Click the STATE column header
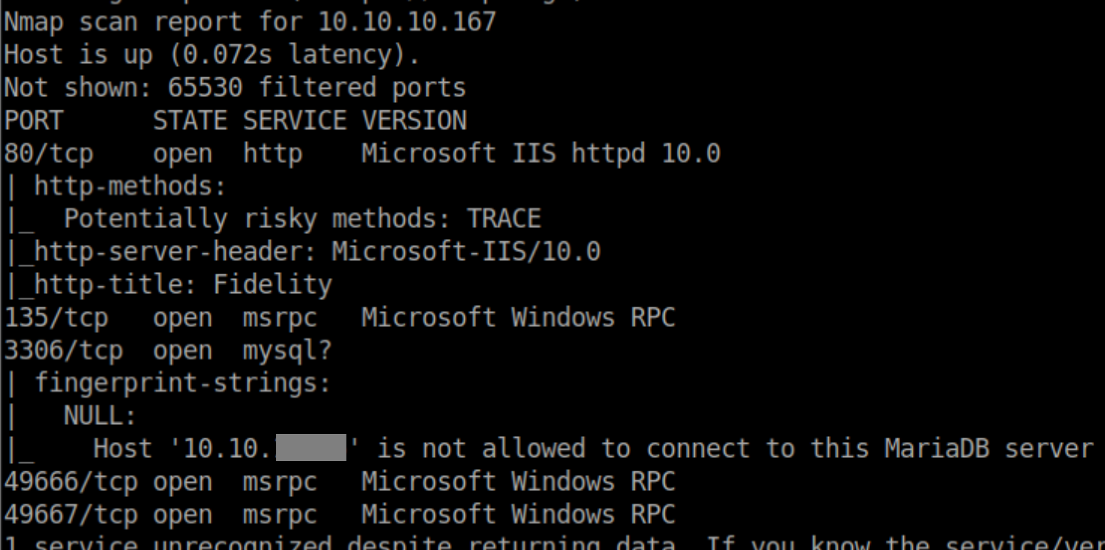 click(190, 120)
